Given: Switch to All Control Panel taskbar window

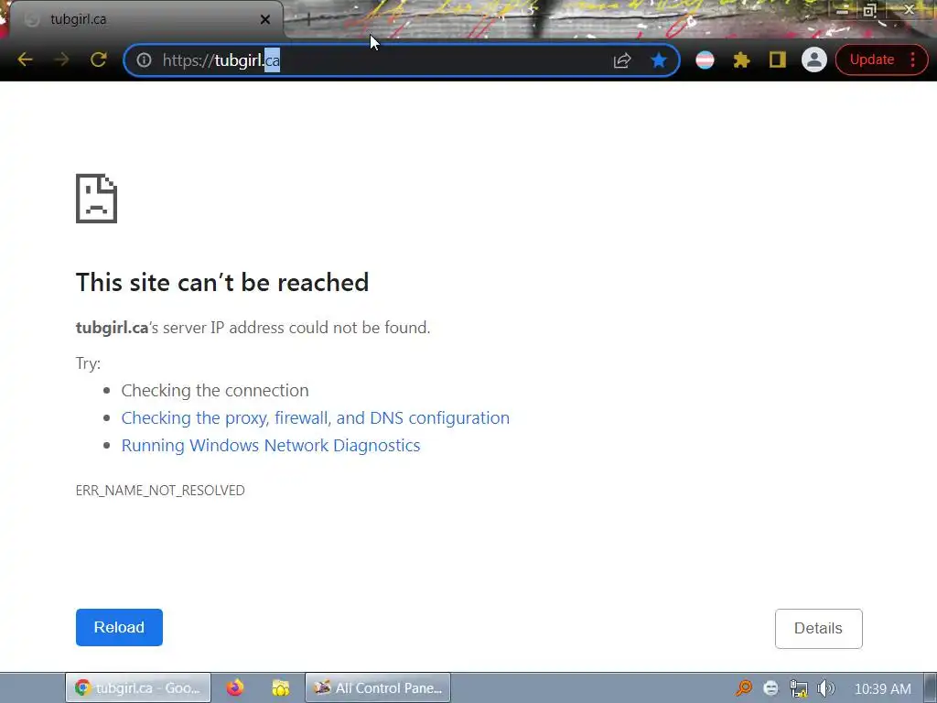Looking at the screenshot, I should click(378, 688).
